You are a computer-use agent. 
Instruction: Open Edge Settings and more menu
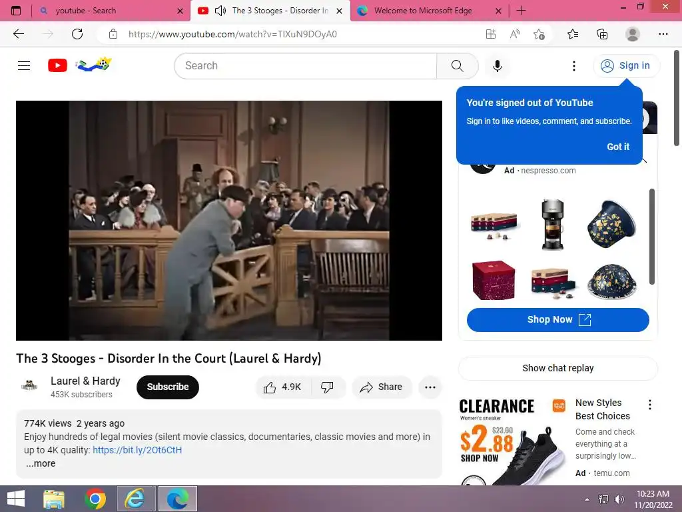(663, 34)
